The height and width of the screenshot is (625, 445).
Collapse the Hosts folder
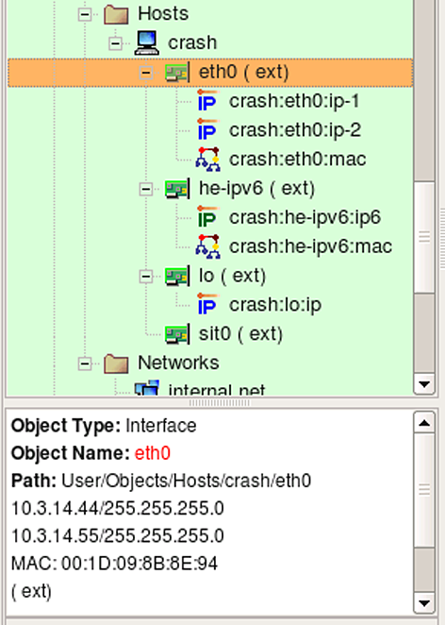click(85, 15)
